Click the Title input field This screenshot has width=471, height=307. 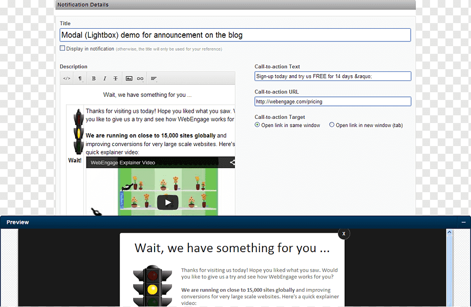235,35
